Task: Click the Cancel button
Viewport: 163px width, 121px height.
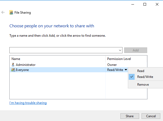Action: pos(151,116)
